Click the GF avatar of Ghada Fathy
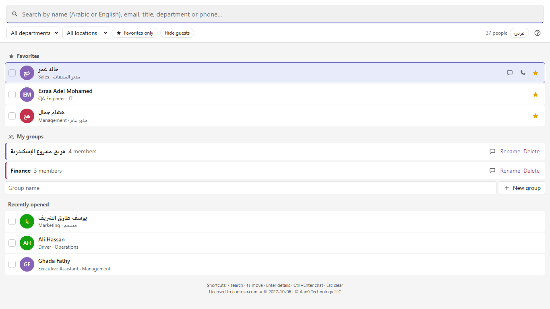Screen dimensions: 550x309 (x=27, y=264)
